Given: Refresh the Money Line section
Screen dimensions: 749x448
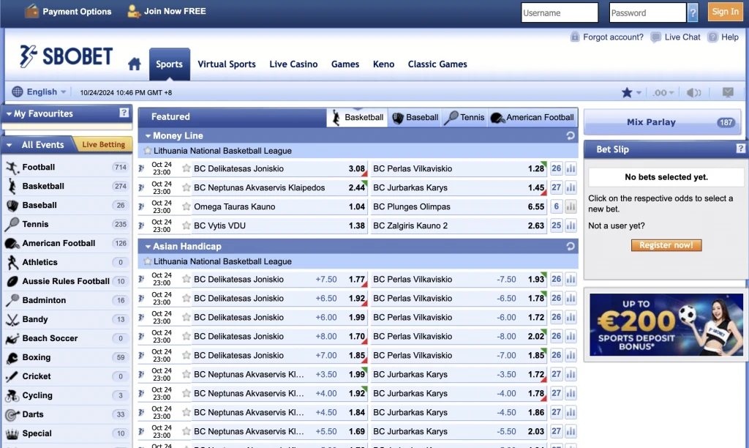Looking at the screenshot, I should pos(571,135).
